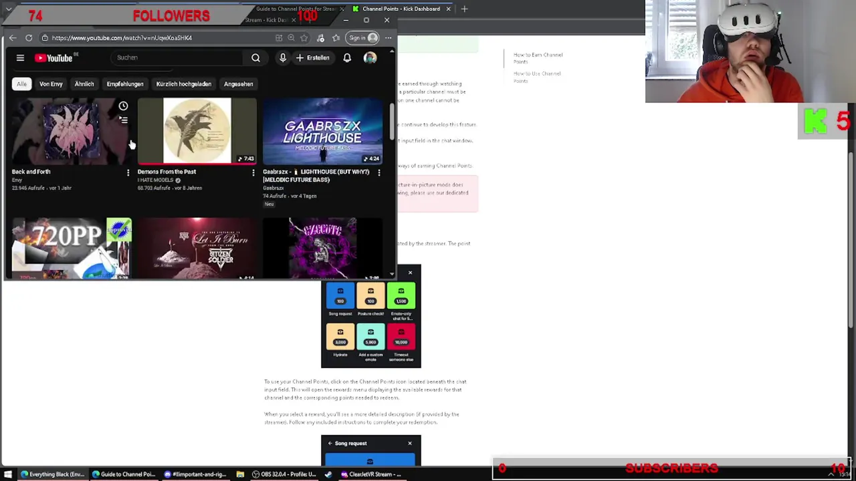The width and height of the screenshot is (856, 481).
Task: Show hidden system tray icons chevron
Action: (831, 474)
